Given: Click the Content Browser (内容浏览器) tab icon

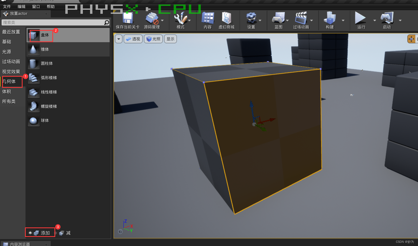Looking at the screenshot, I should click(x=6, y=244).
